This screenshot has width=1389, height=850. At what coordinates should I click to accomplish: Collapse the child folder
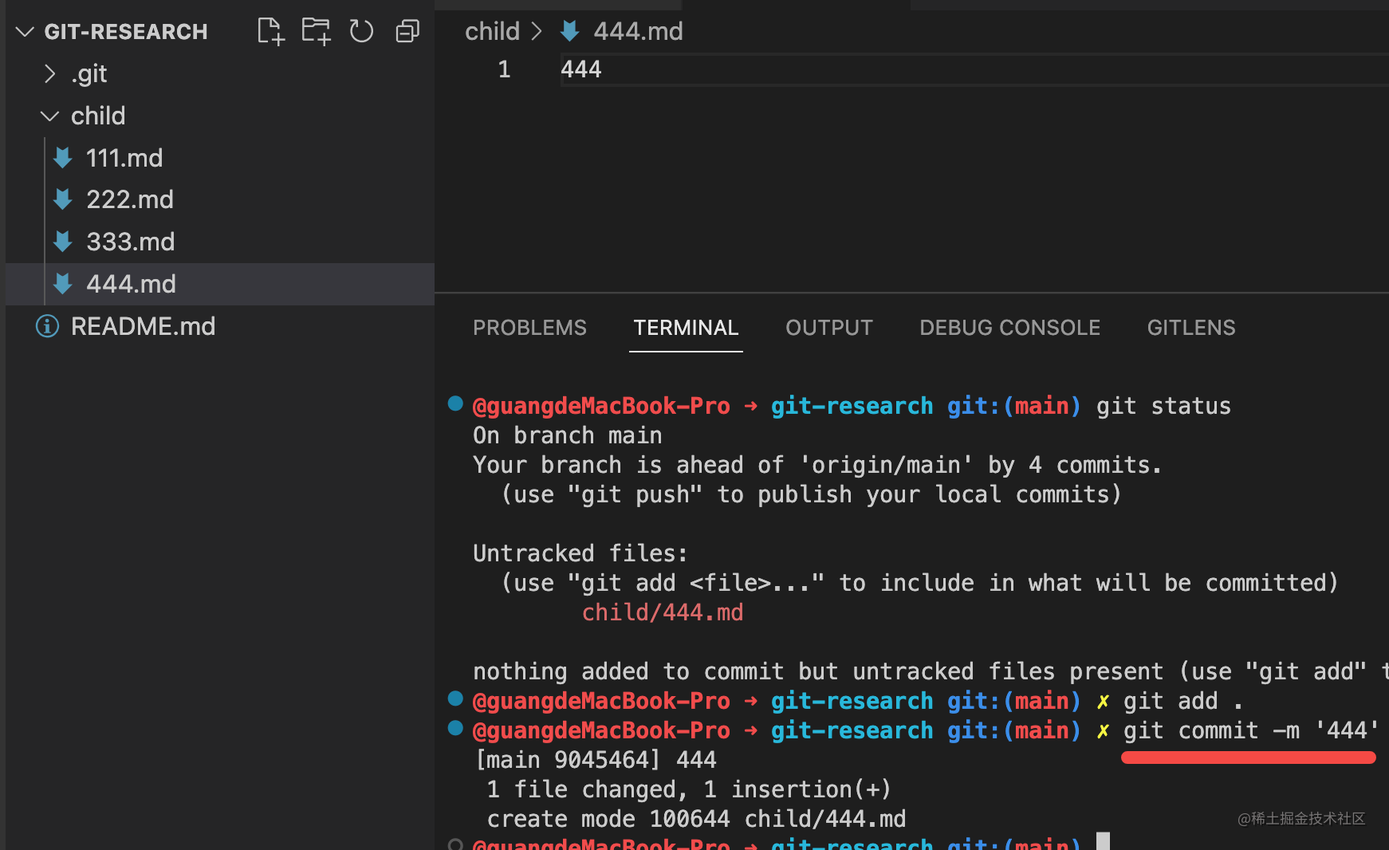(49, 116)
